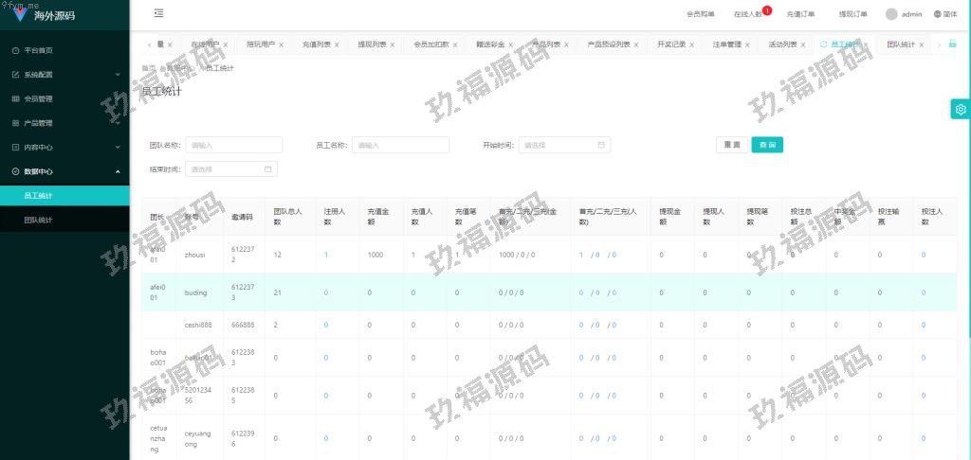
Task: Expand the 系统配置 sidebar menu
Action: pos(64,74)
